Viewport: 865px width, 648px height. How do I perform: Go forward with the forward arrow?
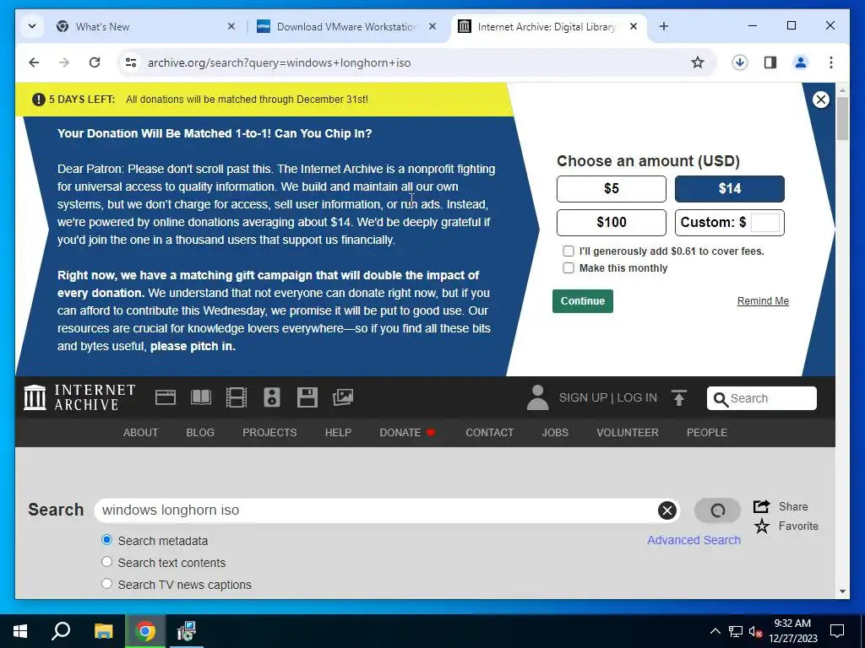tap(64, 62)
